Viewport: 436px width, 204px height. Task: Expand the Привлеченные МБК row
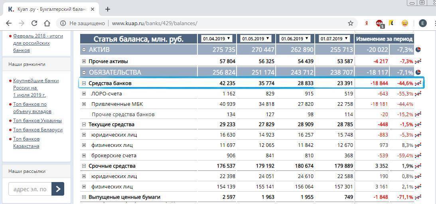coord(84,104)
